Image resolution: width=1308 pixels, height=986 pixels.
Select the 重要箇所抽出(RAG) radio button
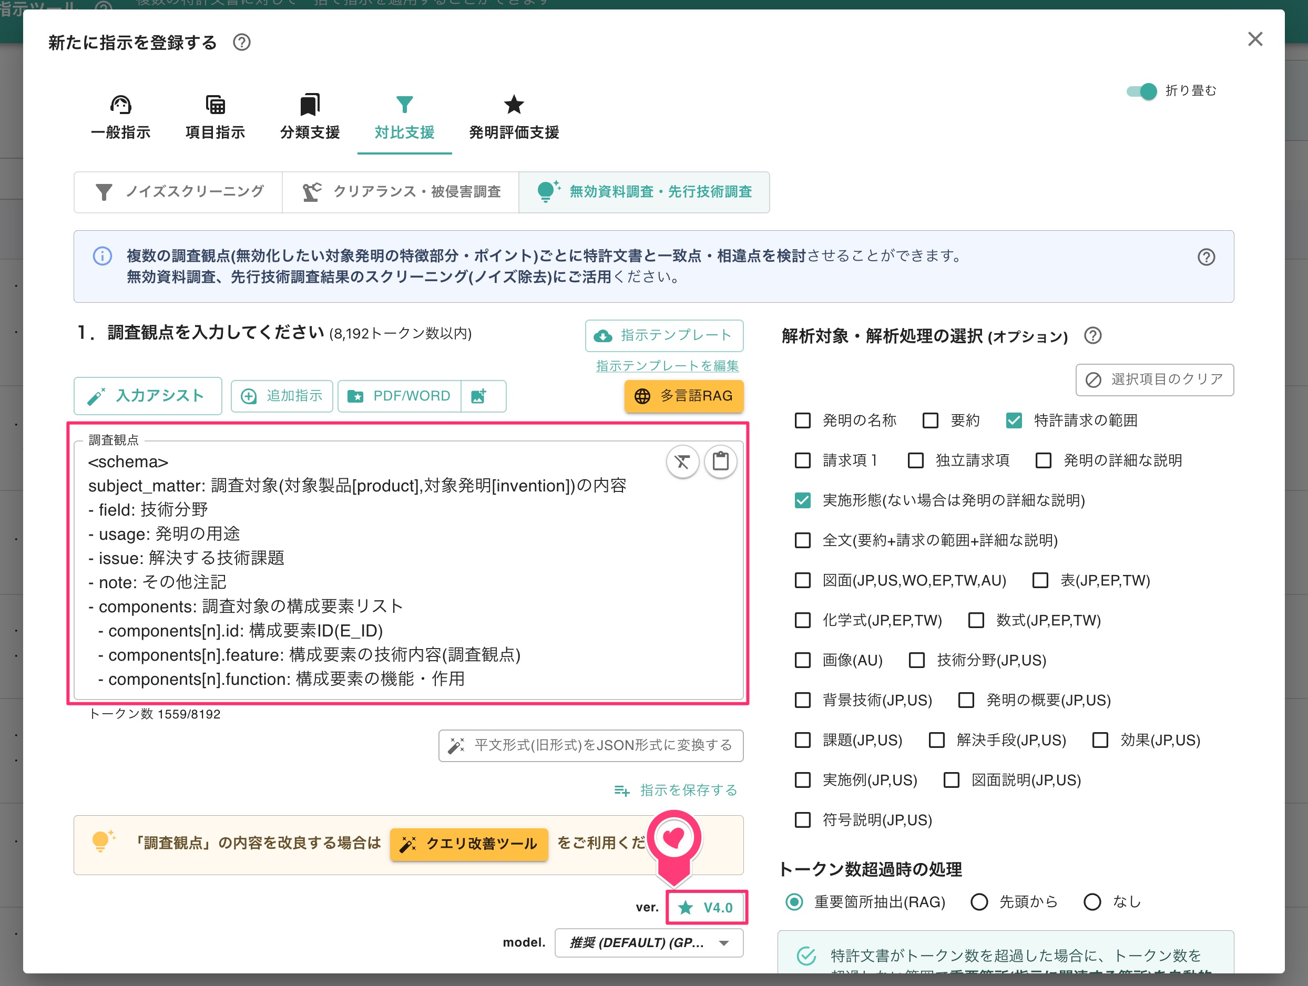click(x=793, y=902)
